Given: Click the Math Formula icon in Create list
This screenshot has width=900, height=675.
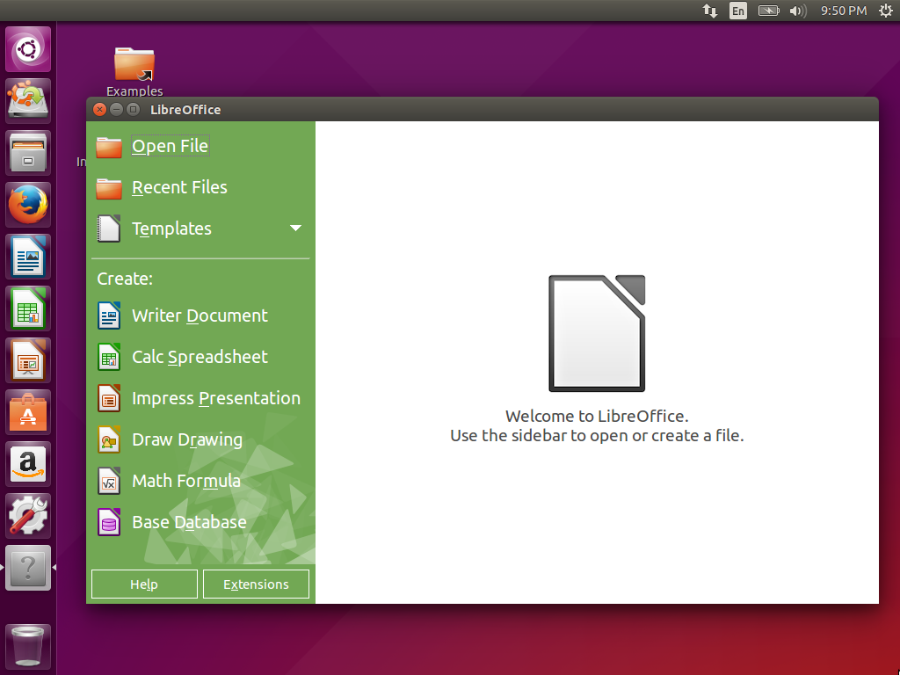Looking at the screenshot, I should [108, 481].
